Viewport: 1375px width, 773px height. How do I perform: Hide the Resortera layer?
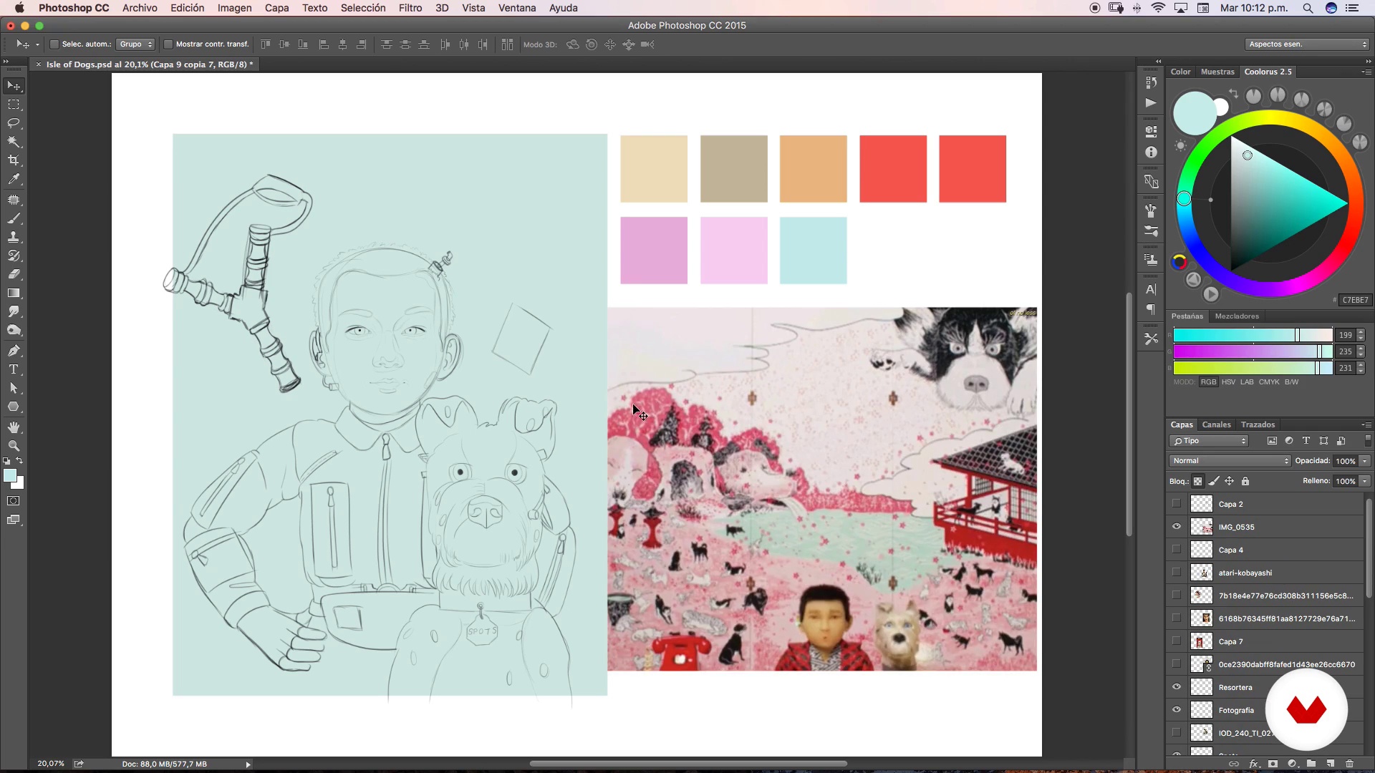coord(1177,687)
